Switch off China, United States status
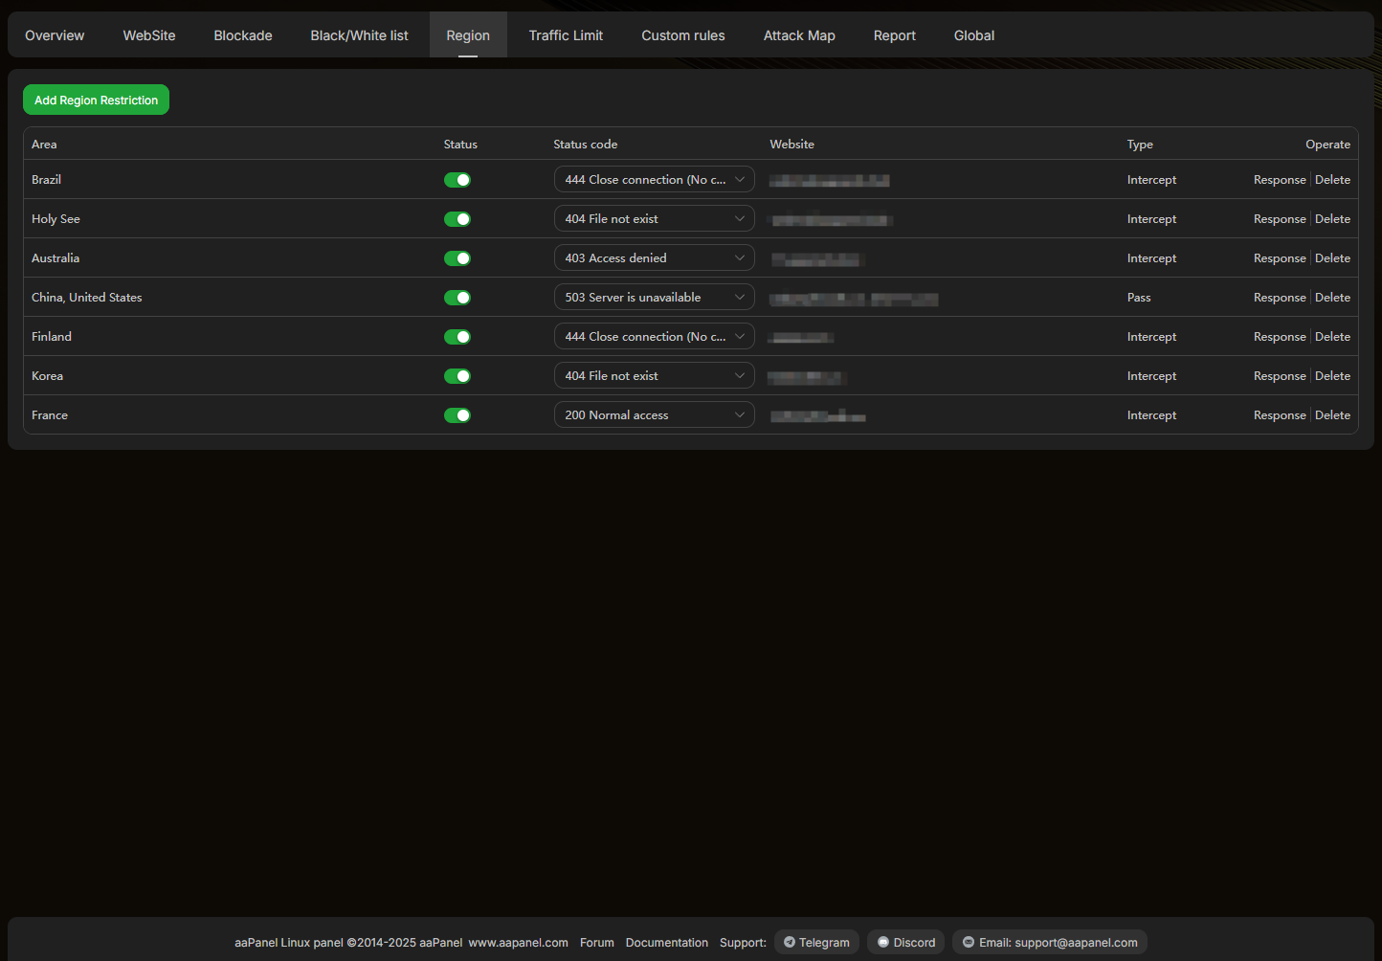The height and width of the screenshot is (961, 1382). pyautogui.click(x=457, y=298)
